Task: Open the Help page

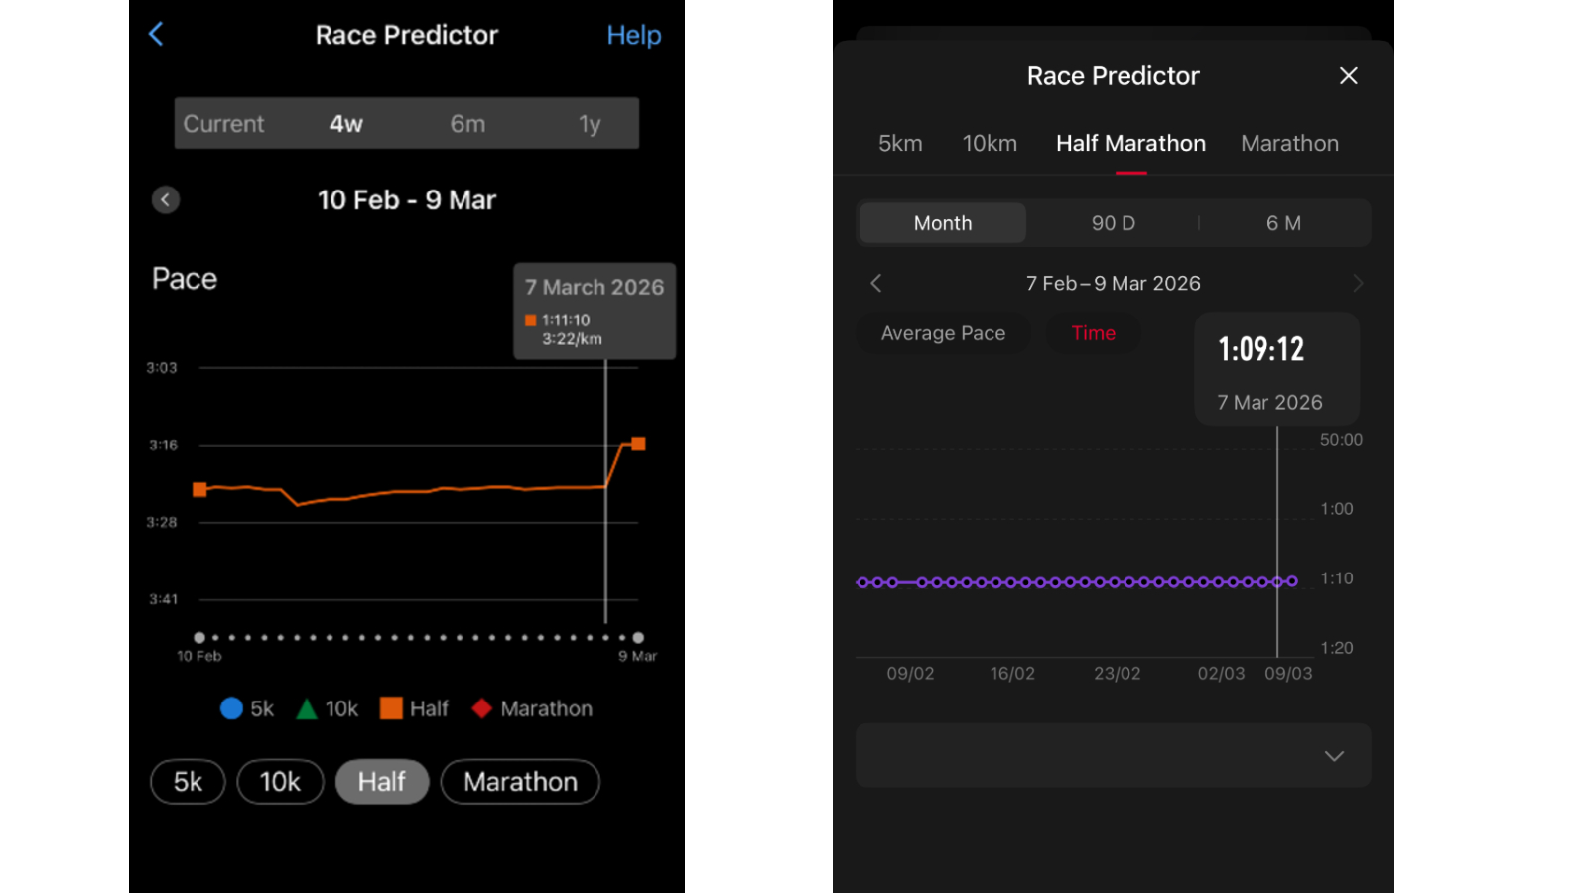Action: coord(634,35)
